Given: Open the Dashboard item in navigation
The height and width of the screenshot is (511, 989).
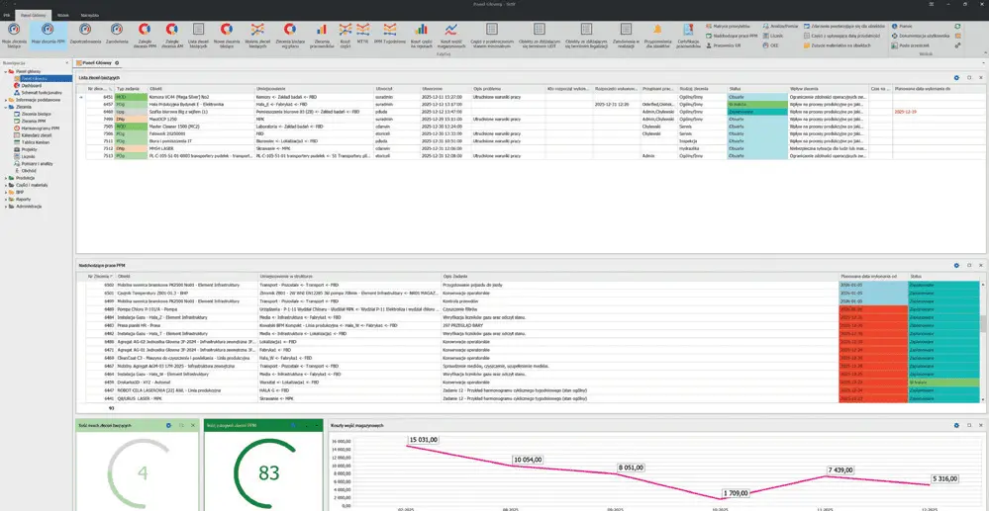Looking at the screenshot, I should 34,85.
